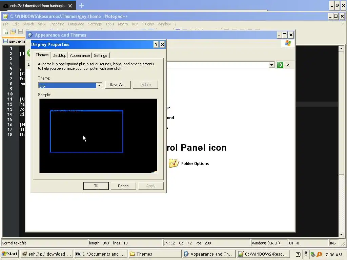This screenshot has width=347, height=260.
Task: Click the green Go arrow icon
Action: coord(280,65)
